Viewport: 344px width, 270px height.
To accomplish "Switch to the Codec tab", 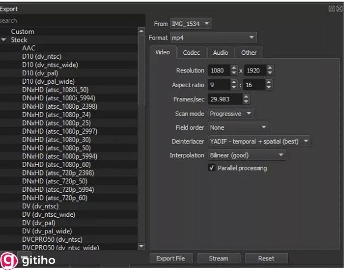I will pyautogui.click(x=192, y=52).
